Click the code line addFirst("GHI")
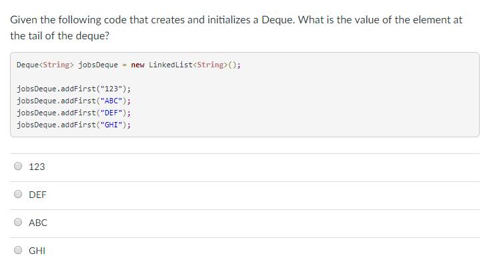 click(73, 125)
